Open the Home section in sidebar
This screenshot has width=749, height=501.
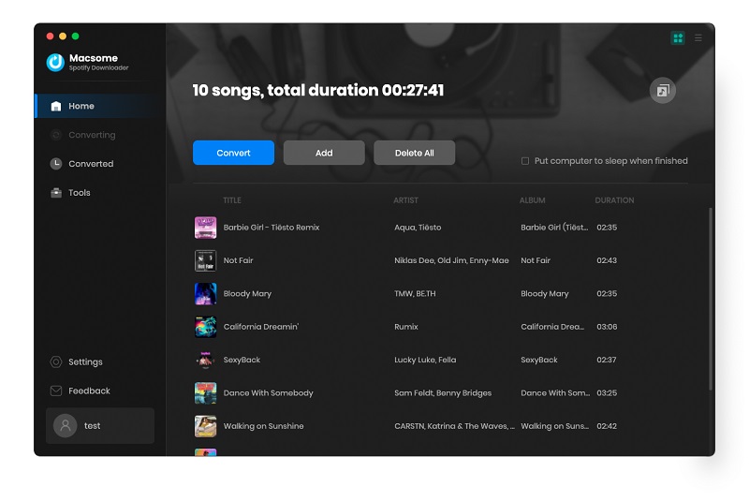[x=100, y=106]
